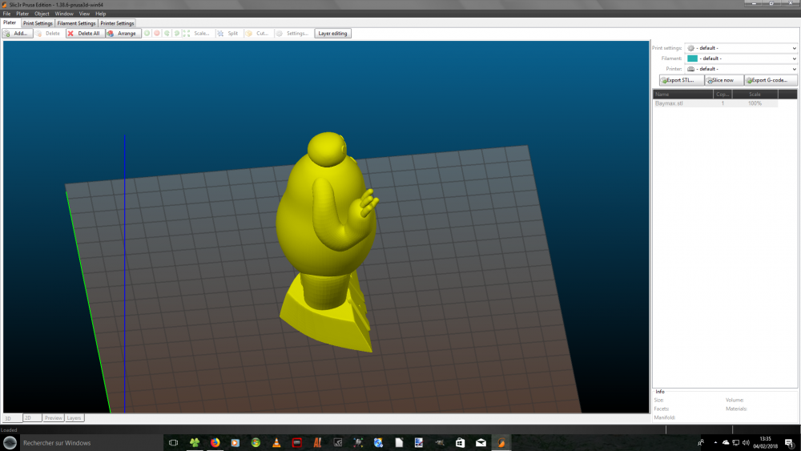Screen dimensions: 801x451
Task: Open the File menu
Action: coord(6,14)
